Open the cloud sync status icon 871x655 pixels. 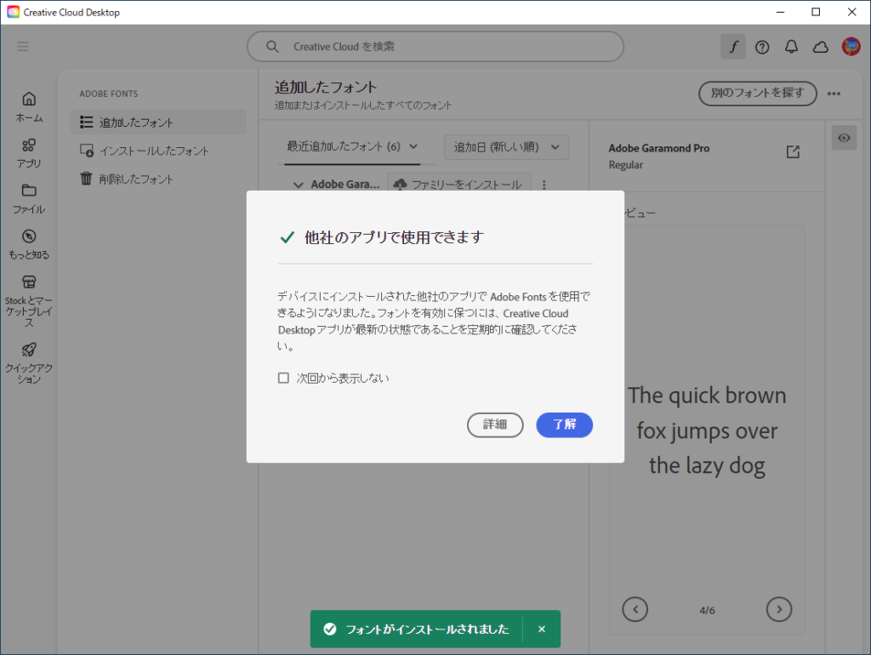821,48
